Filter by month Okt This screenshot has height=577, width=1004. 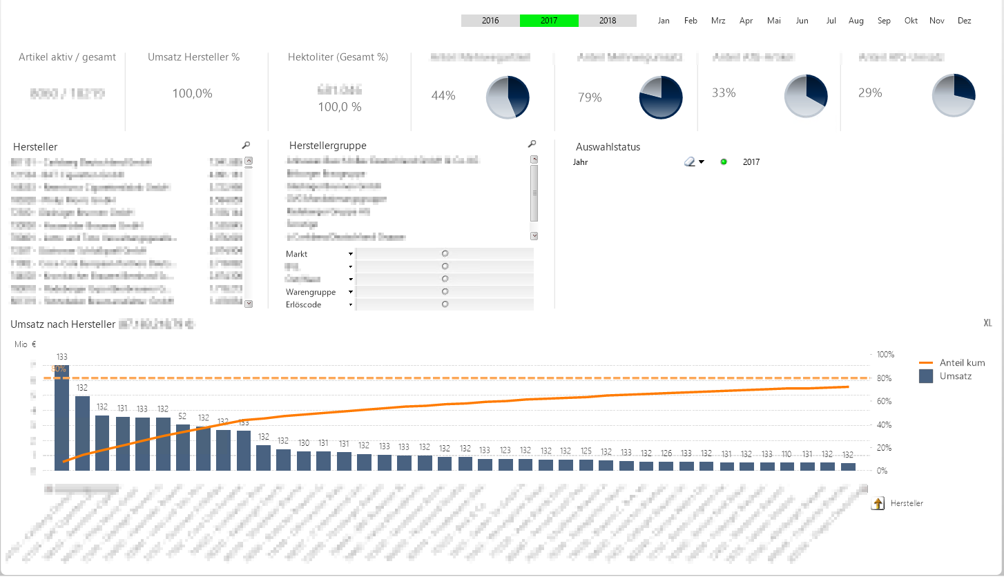(x=911, y=21)
